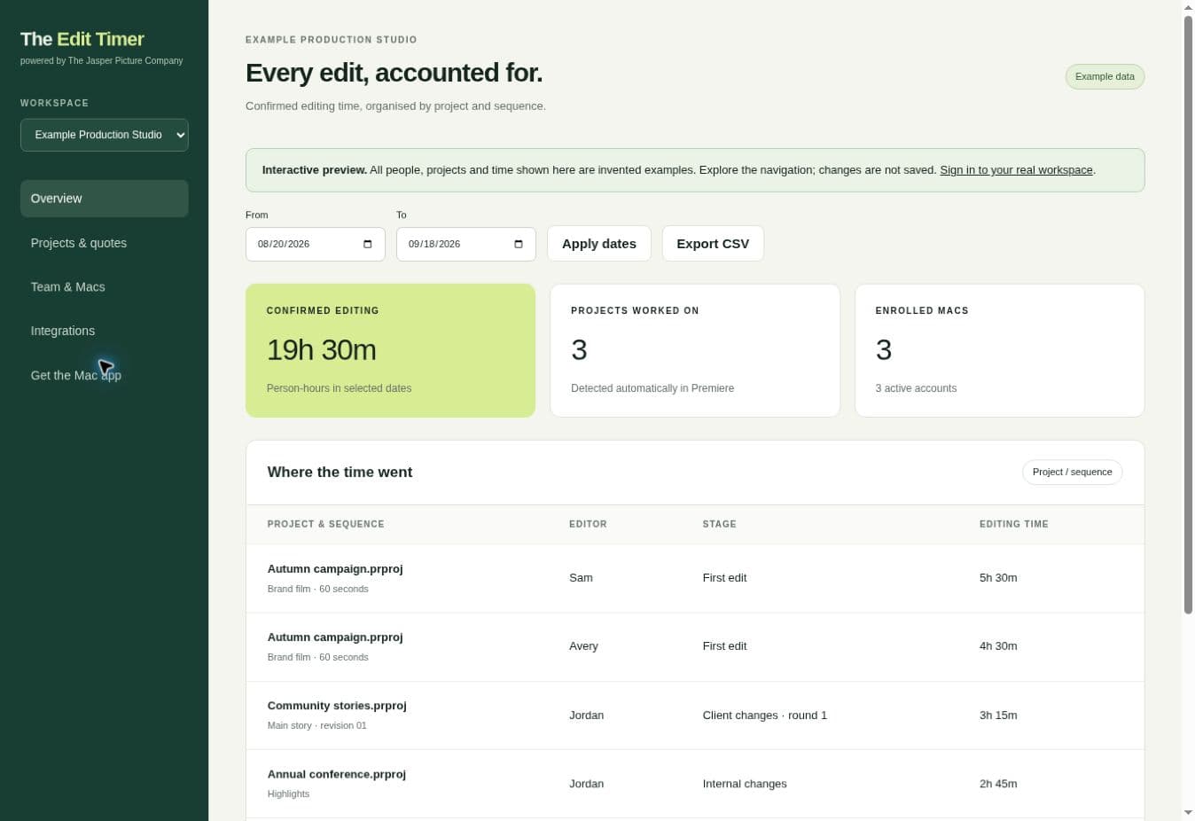Focus the From date field showing 08/20/2026

[316, 244]
